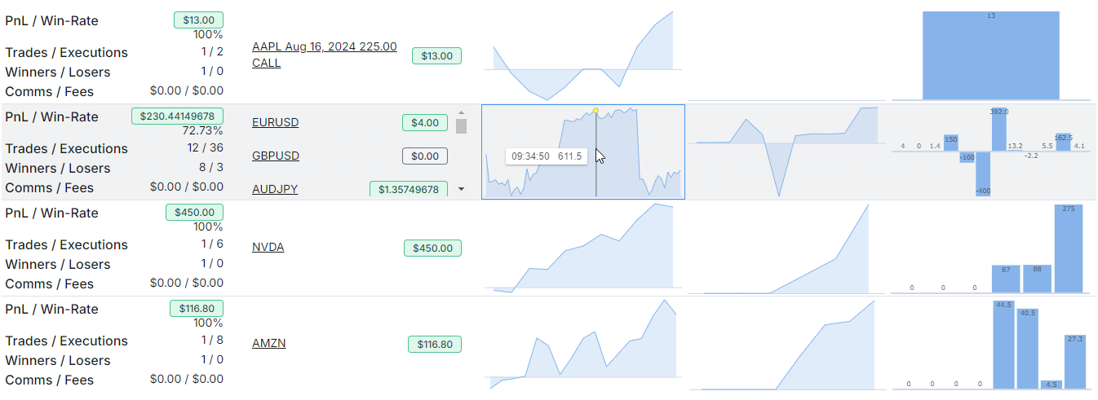Click the AMZN bar labeled 44.5
Viewport: 1098px width, 400px height.
(x=1003, y=345)
